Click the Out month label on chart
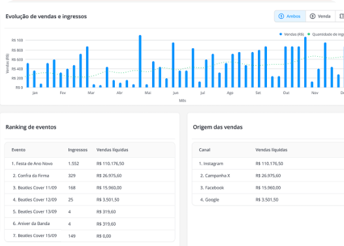The height and width of the screenshot is (246, 344). pos(286,93)
